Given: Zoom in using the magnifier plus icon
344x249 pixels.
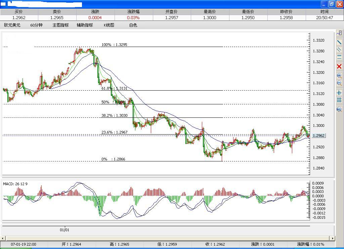Looking at the screenshot, I should (339, 76).
